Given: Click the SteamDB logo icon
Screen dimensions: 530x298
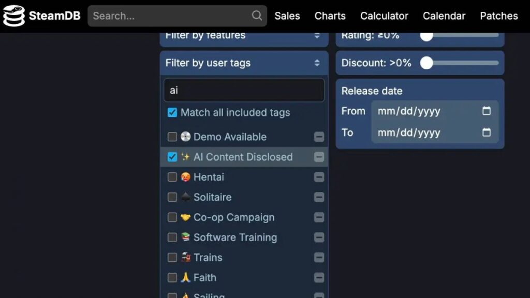Looking at the screenshot, I should pos(15,16).
